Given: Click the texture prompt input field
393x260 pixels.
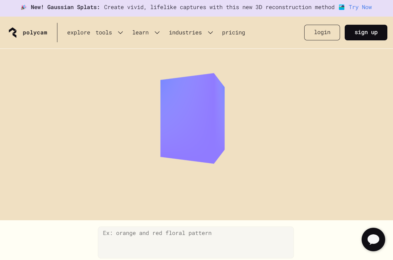Looking at the screenshot, I should (196, 242).
